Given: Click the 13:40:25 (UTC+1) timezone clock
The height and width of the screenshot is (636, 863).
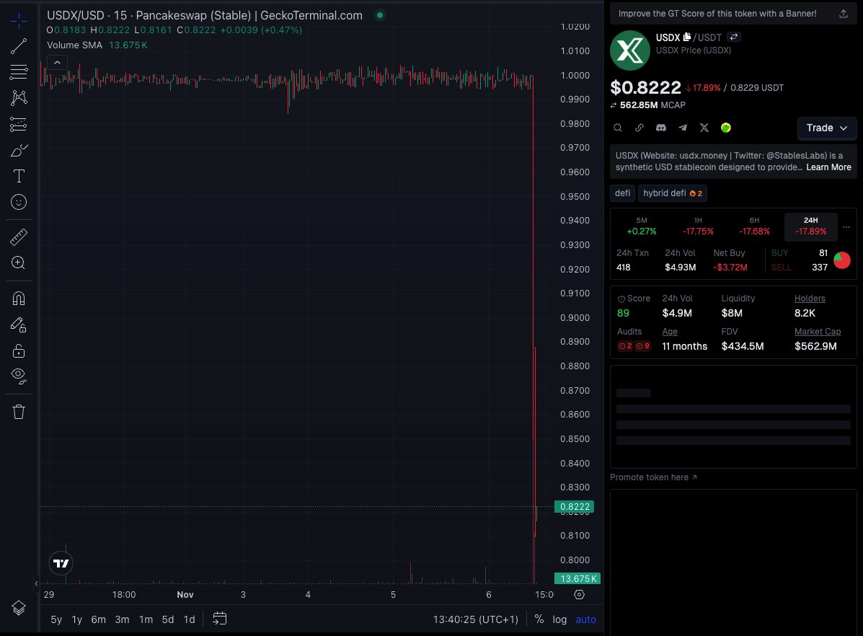Looking at the screenshot, I should pos(476,619).
